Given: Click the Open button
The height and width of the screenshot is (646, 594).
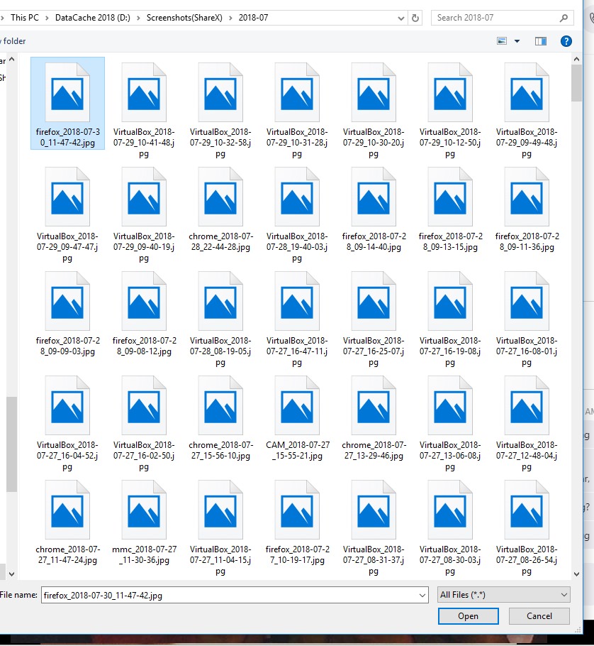Looking at the screenshot, I should (468, 616).
